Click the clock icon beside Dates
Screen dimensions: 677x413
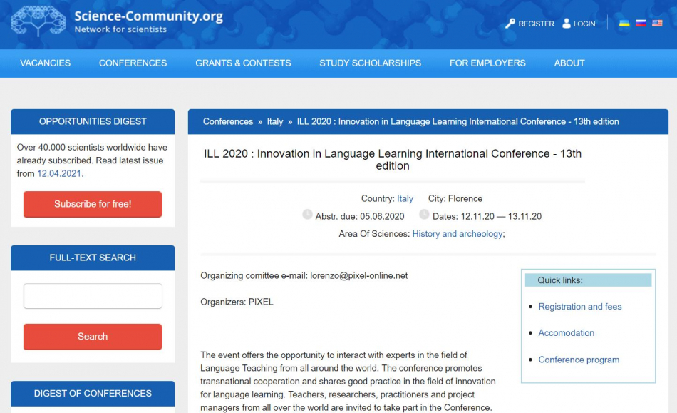pyautogui.click(x=424, y=215)
